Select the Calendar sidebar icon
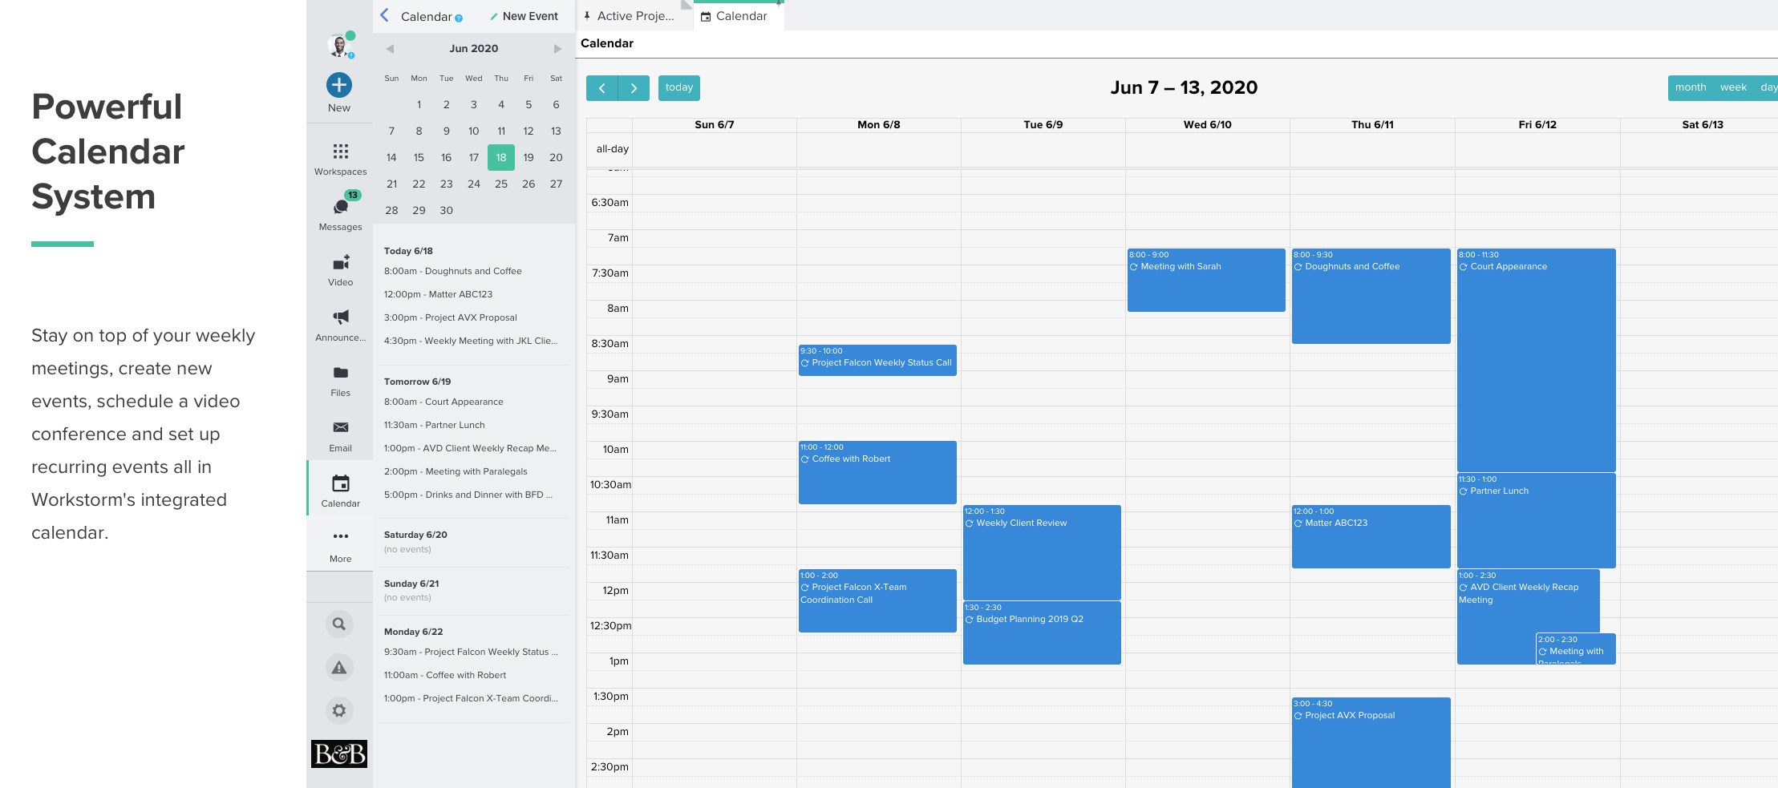The height and width of the screenshot is (788, 1778). click(340, 483)
